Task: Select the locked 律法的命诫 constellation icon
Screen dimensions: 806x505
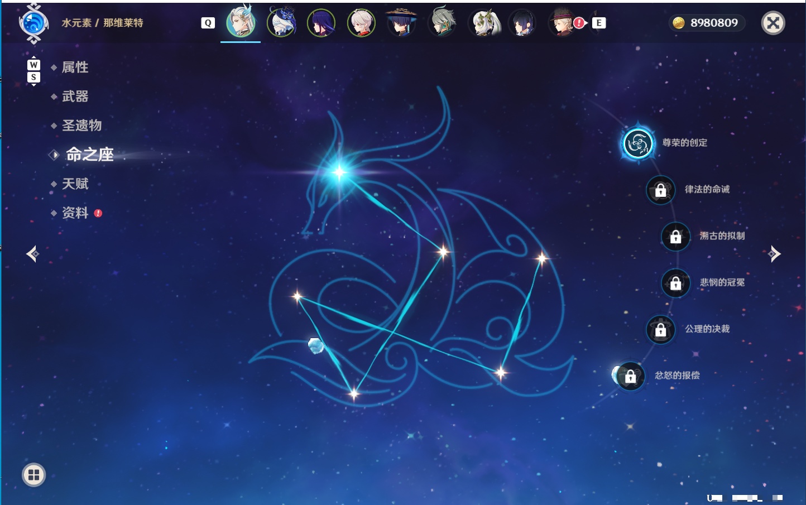Action: 660,190
